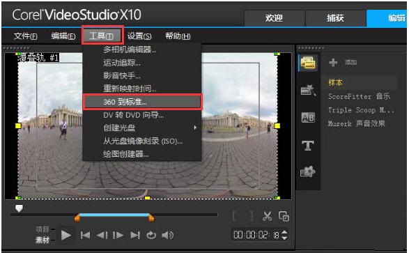This screenshot has width=409, height=253.
Task: Click the left orange trim marker
Action: (x=77, y=217)
